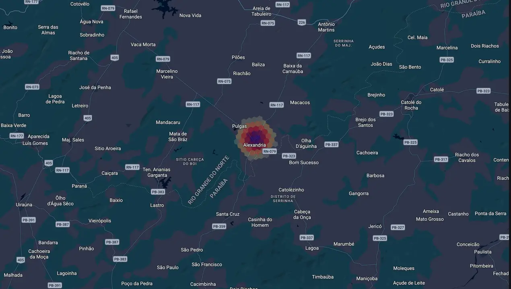Click the Mata de São Bráz label
511x289 pixels.
pos(178,137)
